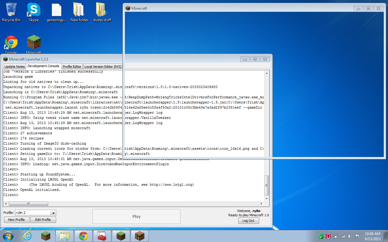Click the Minecraft desktop shortcut icon

point(34,44)
